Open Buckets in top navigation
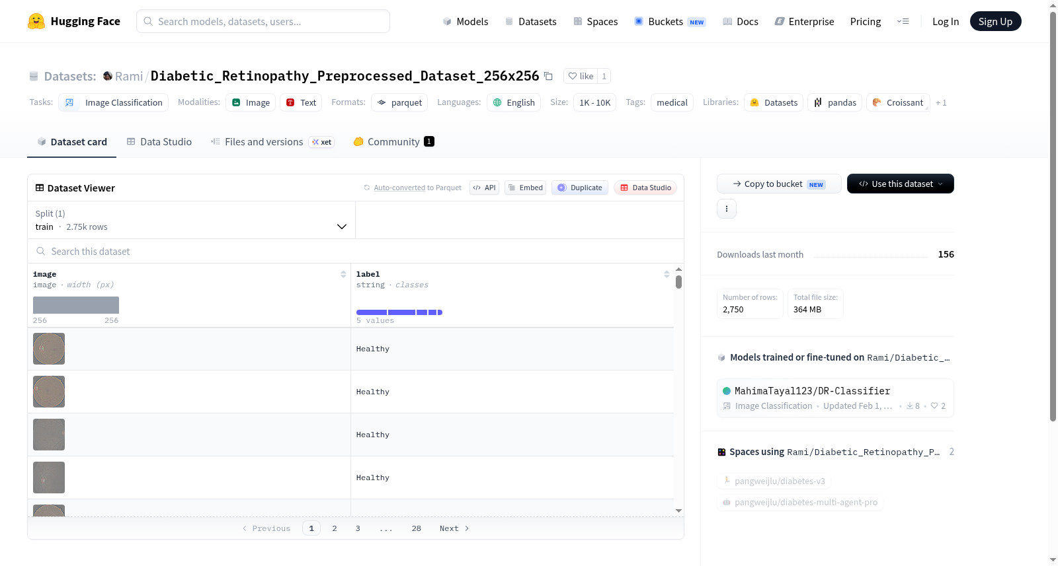Viewport: 1058px width, 566px height. coord(670,21)
